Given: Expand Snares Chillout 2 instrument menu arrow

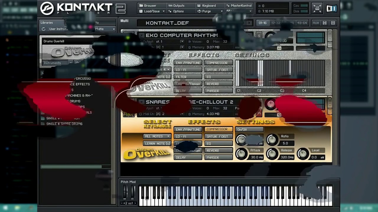Looking at the screenshot, I should coord(141,102).
